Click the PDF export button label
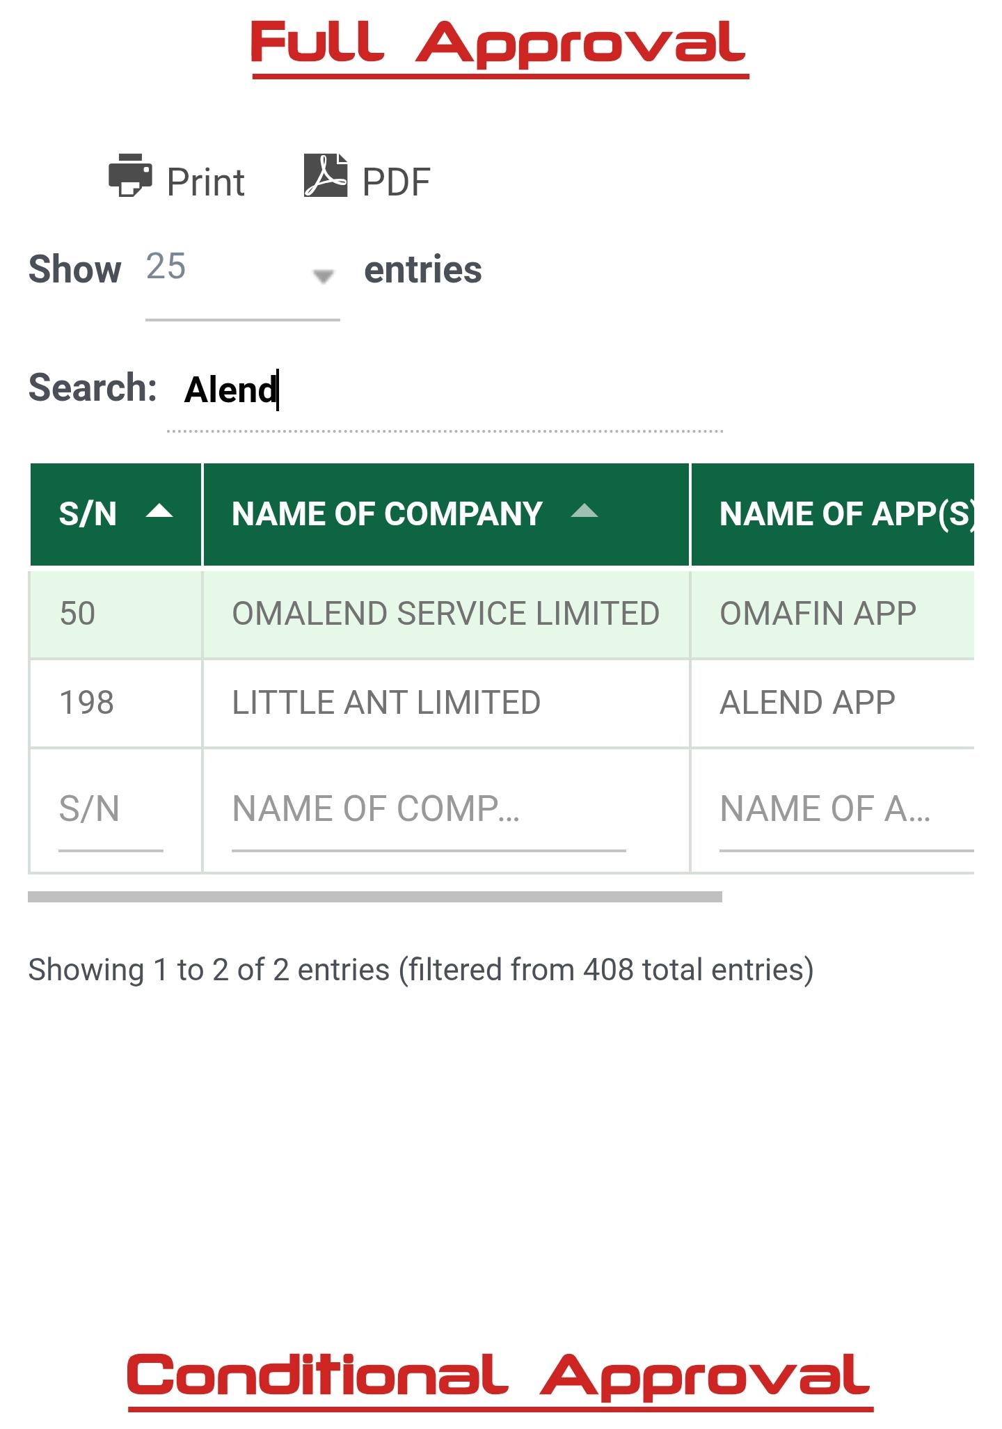Screen dimensions: 1002x1429 [x=396, y=182]
